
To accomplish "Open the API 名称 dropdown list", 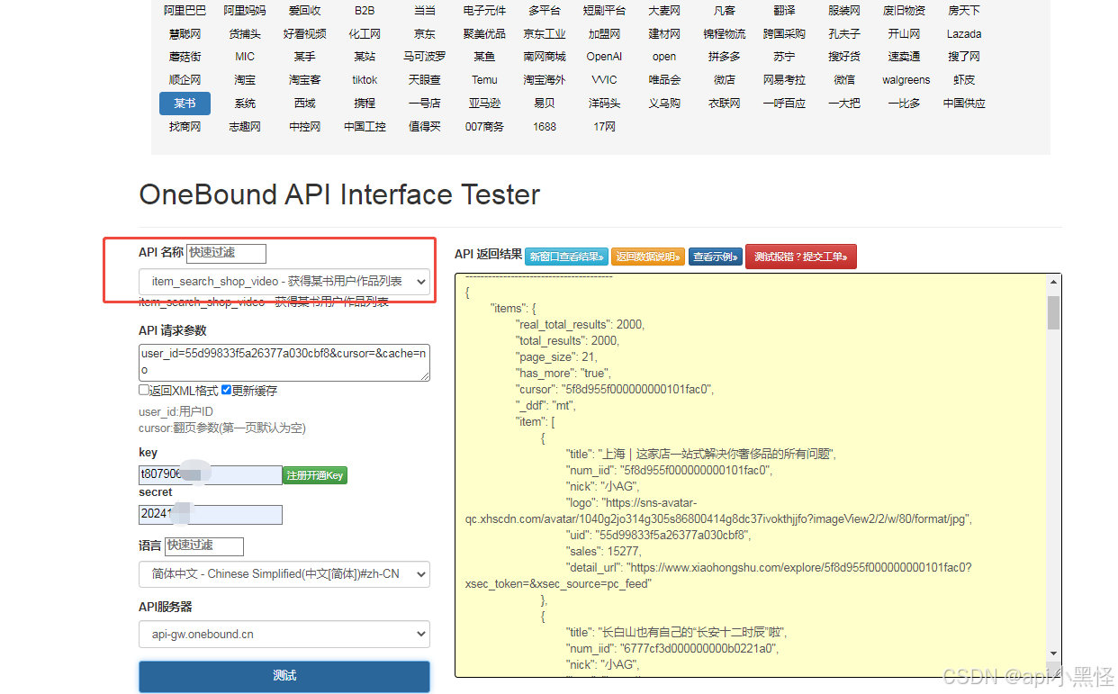I will pos(284,282).
